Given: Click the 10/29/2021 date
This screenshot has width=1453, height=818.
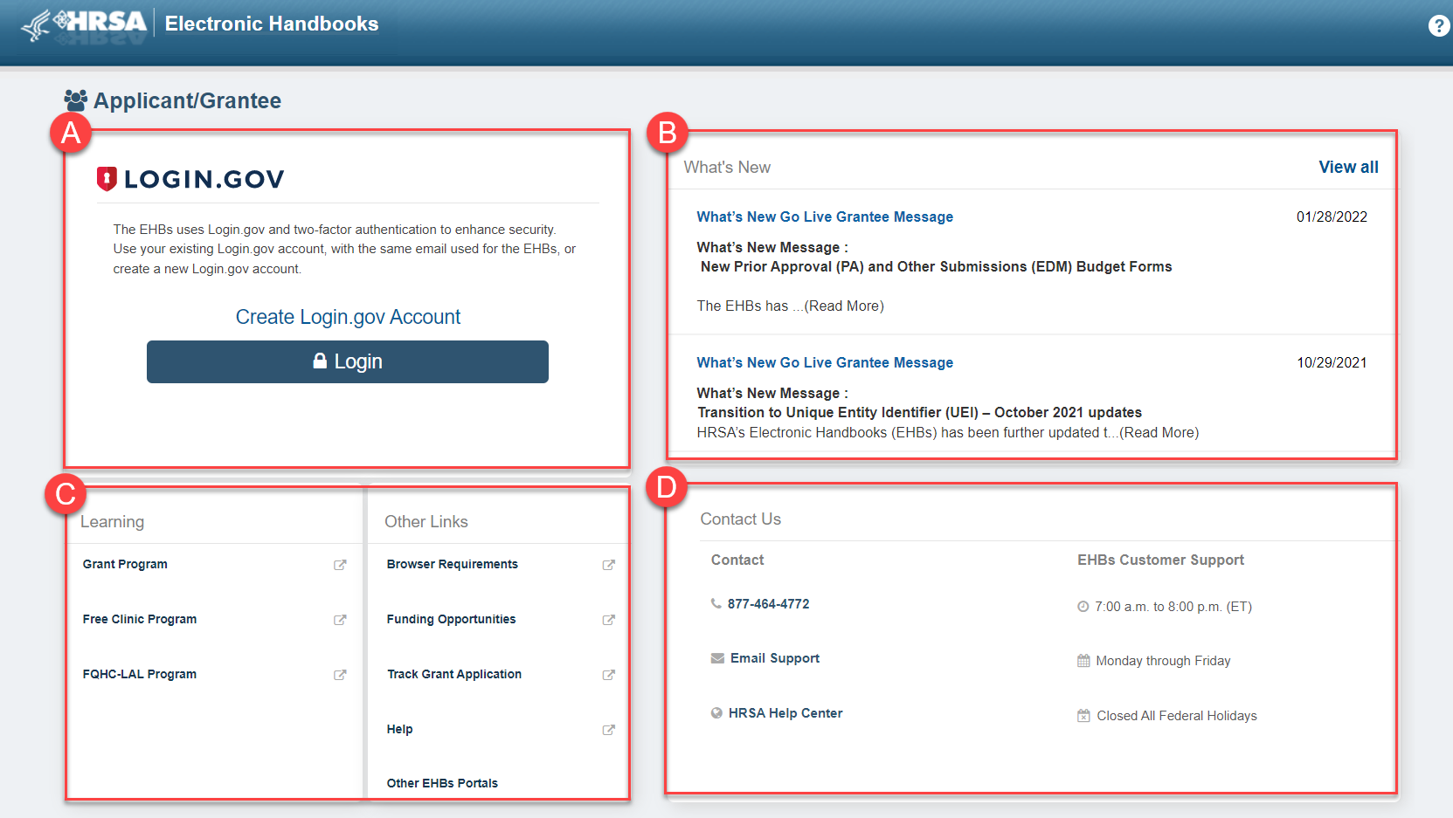Looking at the screenshot, I should 1332,362.
